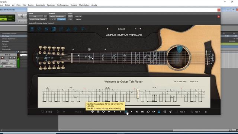Solo the Inst 1 track
The width and height of the screenshot is (238, 134).
10,58
